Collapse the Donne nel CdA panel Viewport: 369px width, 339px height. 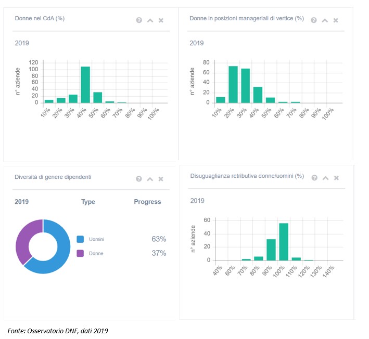coord(150,20)
